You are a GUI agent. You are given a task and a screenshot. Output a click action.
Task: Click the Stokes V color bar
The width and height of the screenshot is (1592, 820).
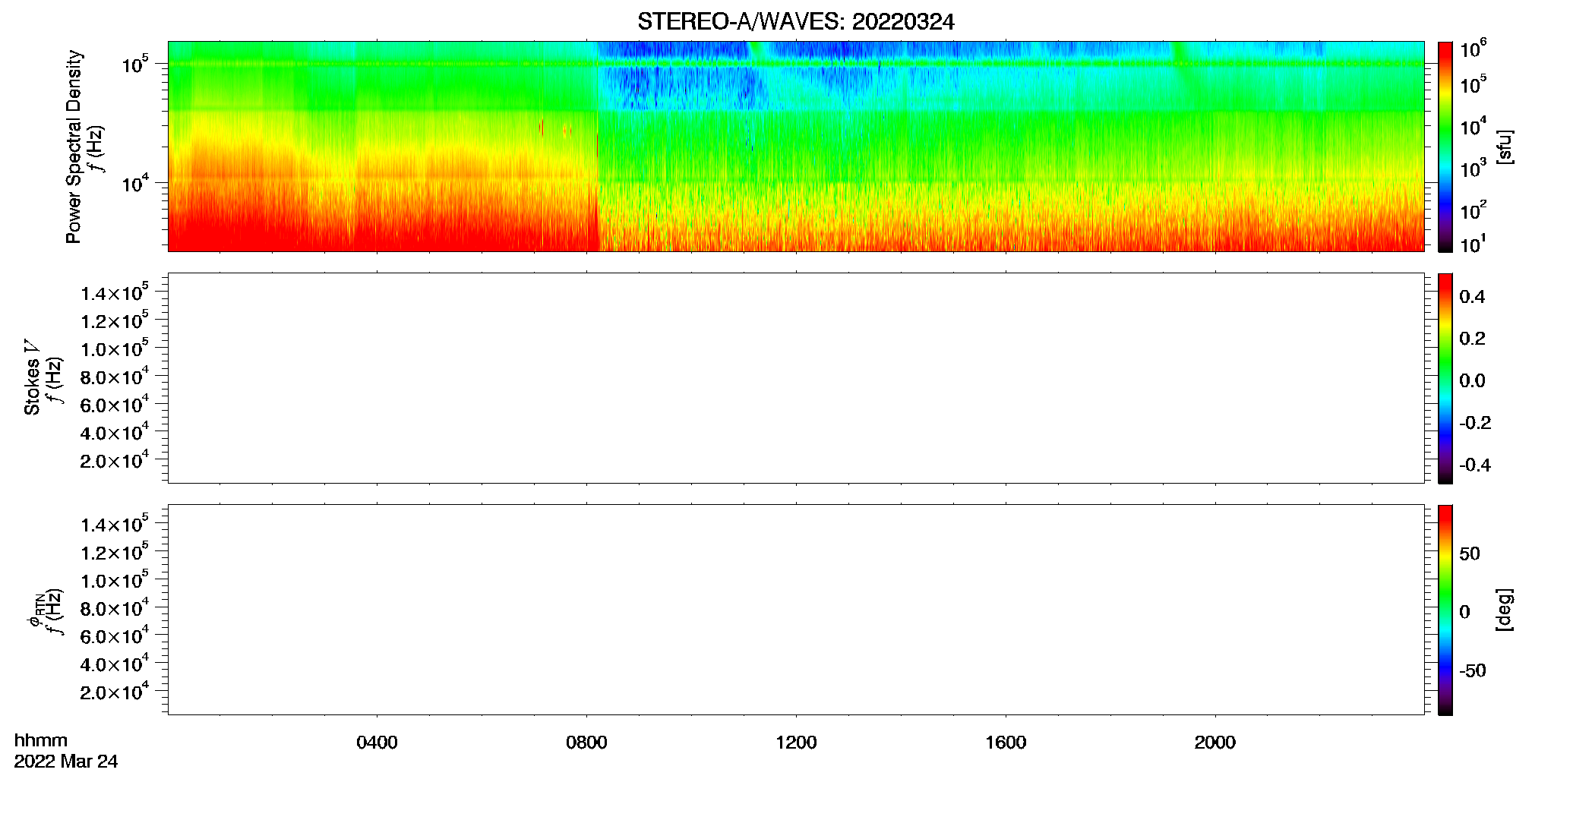click(1445, 378)
